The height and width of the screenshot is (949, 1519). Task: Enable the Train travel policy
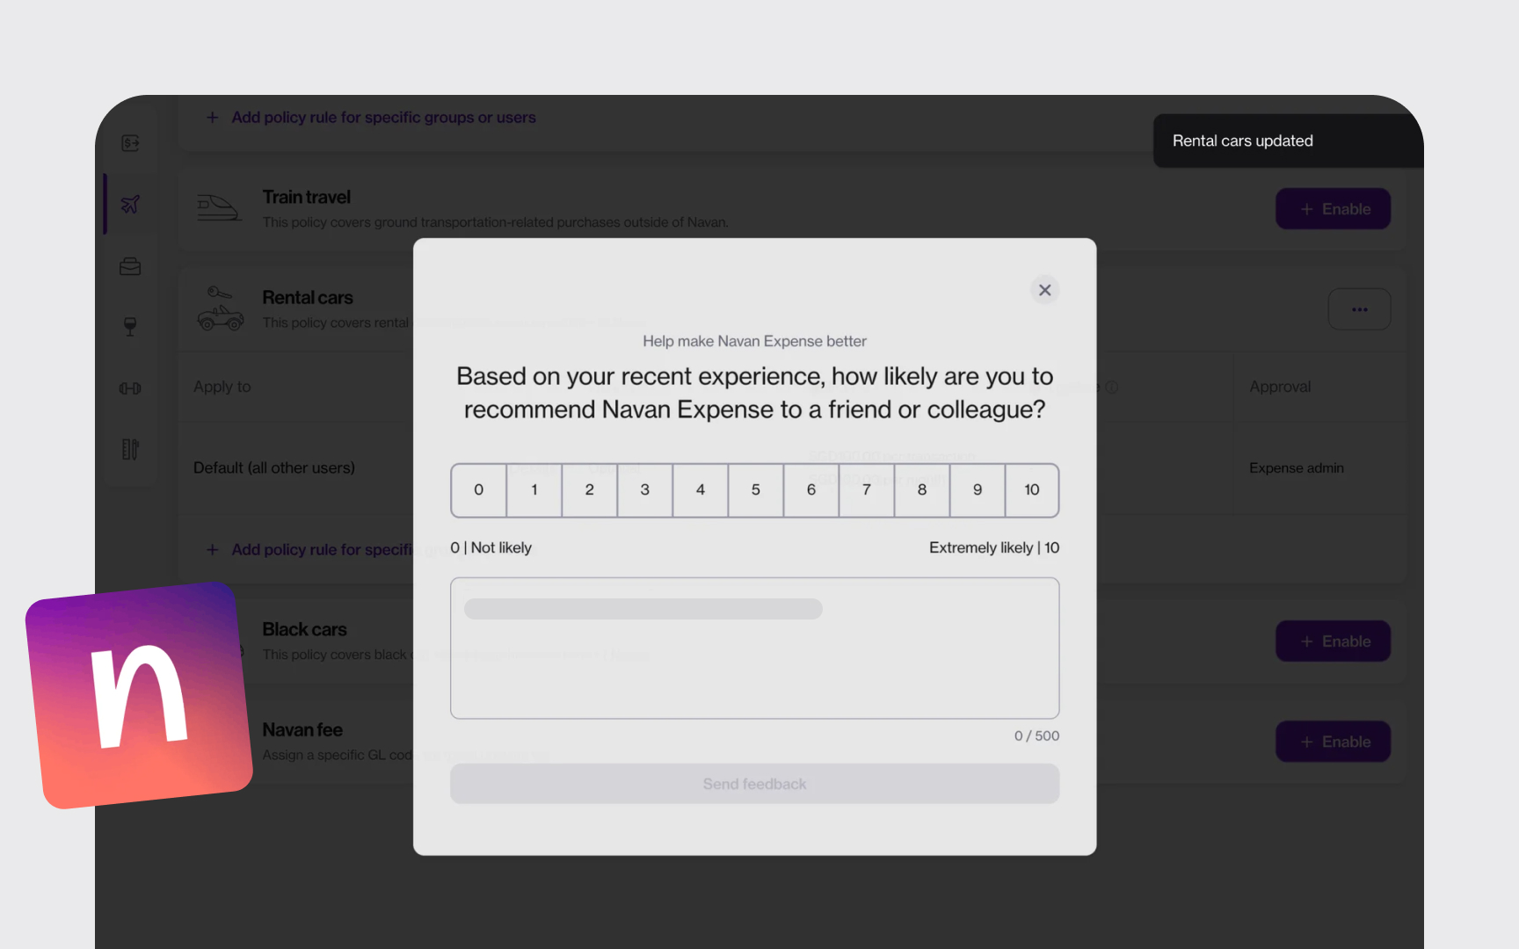pyautogui.click(x=1334, y=209)
